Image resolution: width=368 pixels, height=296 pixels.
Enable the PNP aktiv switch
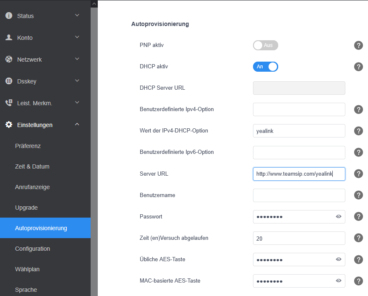pos(265,45)
